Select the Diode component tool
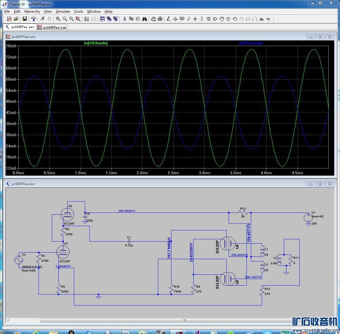Screen dimensions: 340x334 pyautogui.click(x=209, y=19)
